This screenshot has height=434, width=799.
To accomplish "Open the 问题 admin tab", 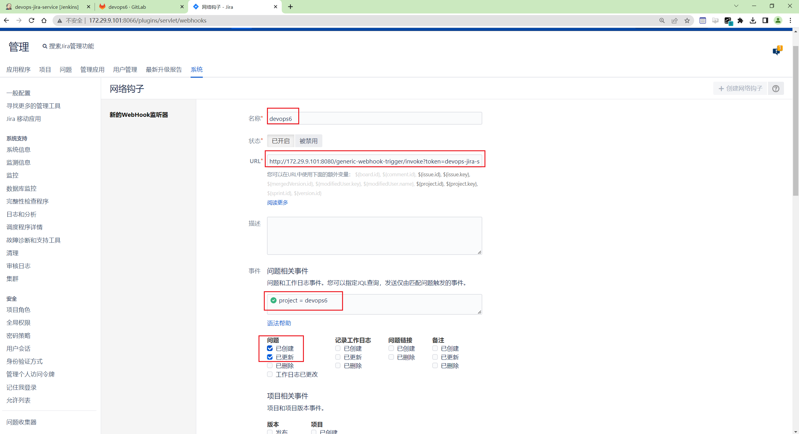I will (66, 70).
